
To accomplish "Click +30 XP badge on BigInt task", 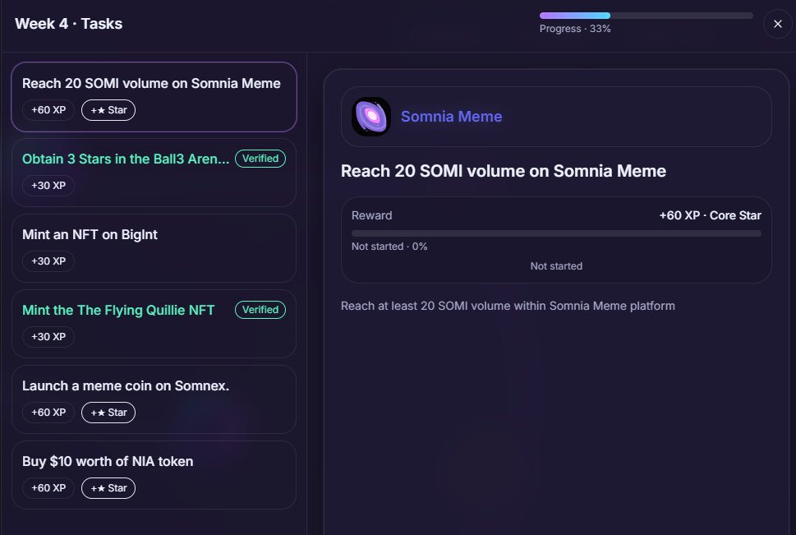I will coord(48,261).
